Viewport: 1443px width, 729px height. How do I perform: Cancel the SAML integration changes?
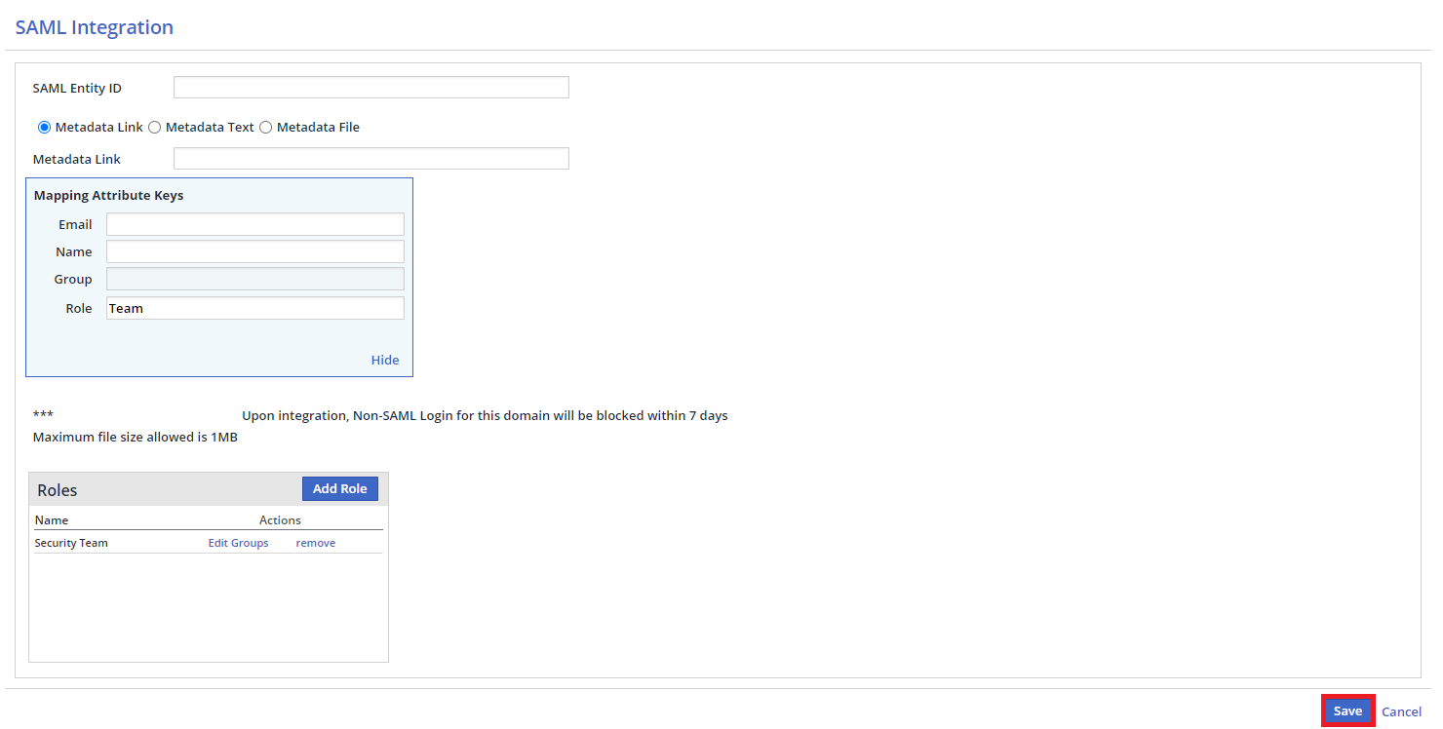pyautogui.click(x=1401, y=712)
